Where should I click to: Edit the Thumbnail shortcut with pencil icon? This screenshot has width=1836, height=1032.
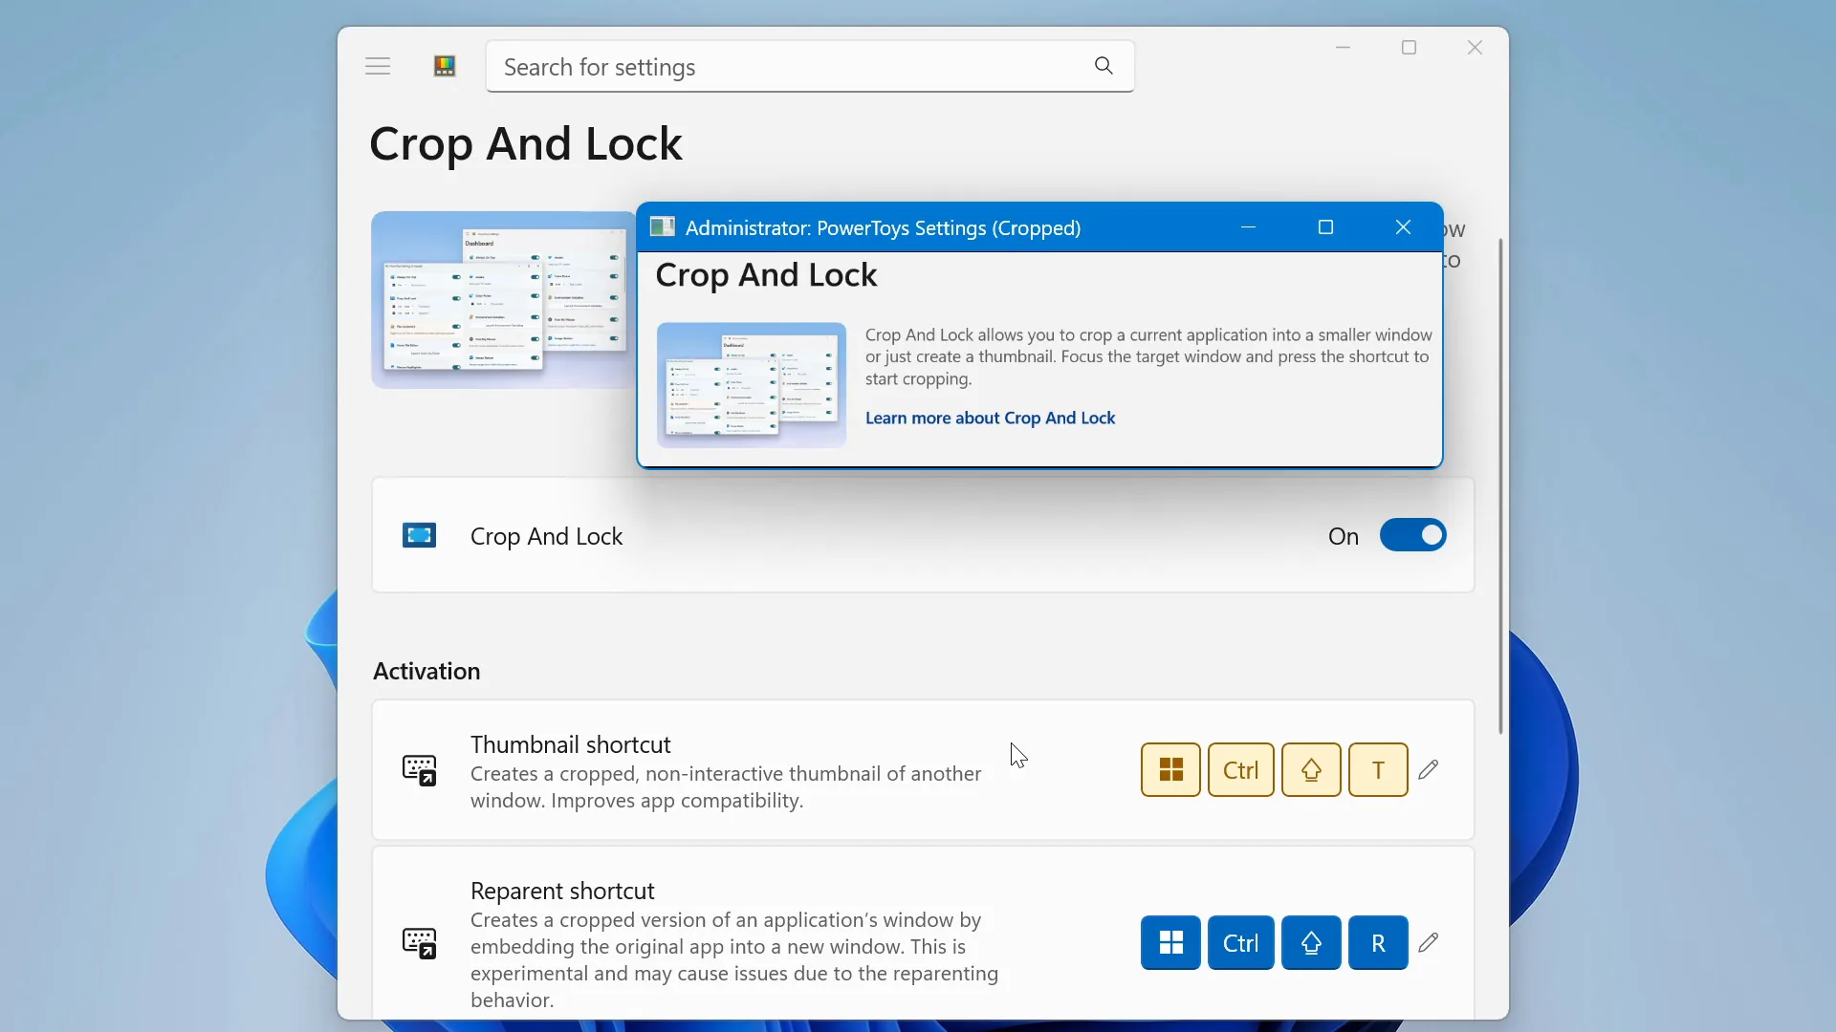click(1429, 769)
